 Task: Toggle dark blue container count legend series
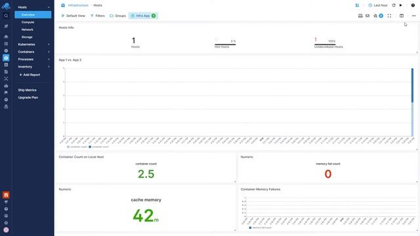98,147
